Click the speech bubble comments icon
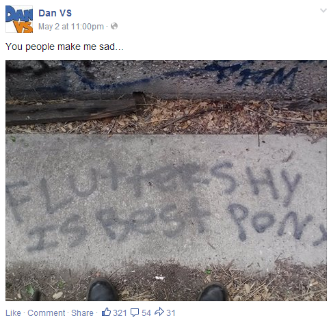This screenshot has height=320, width=331. click(135, 312)
